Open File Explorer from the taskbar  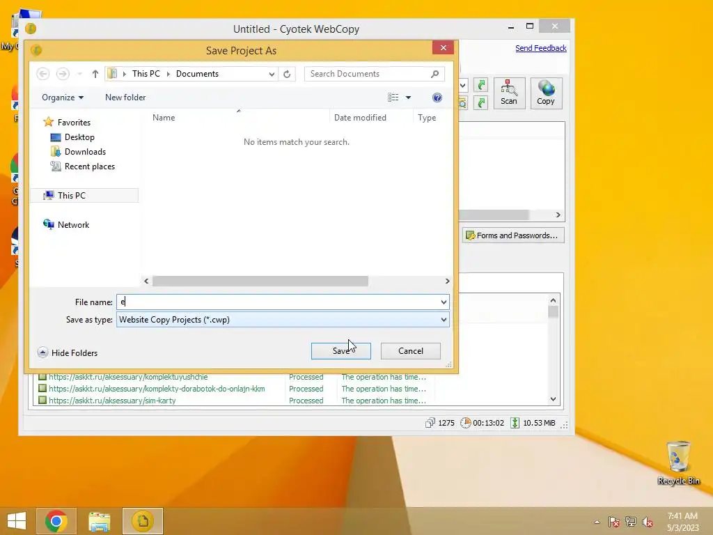pos(100,521)
